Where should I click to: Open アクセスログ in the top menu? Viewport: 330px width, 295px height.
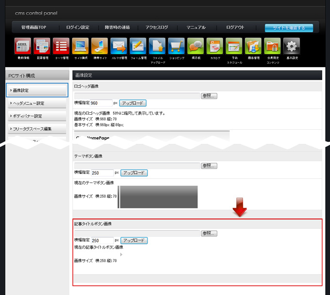click(x=156, y=28)
